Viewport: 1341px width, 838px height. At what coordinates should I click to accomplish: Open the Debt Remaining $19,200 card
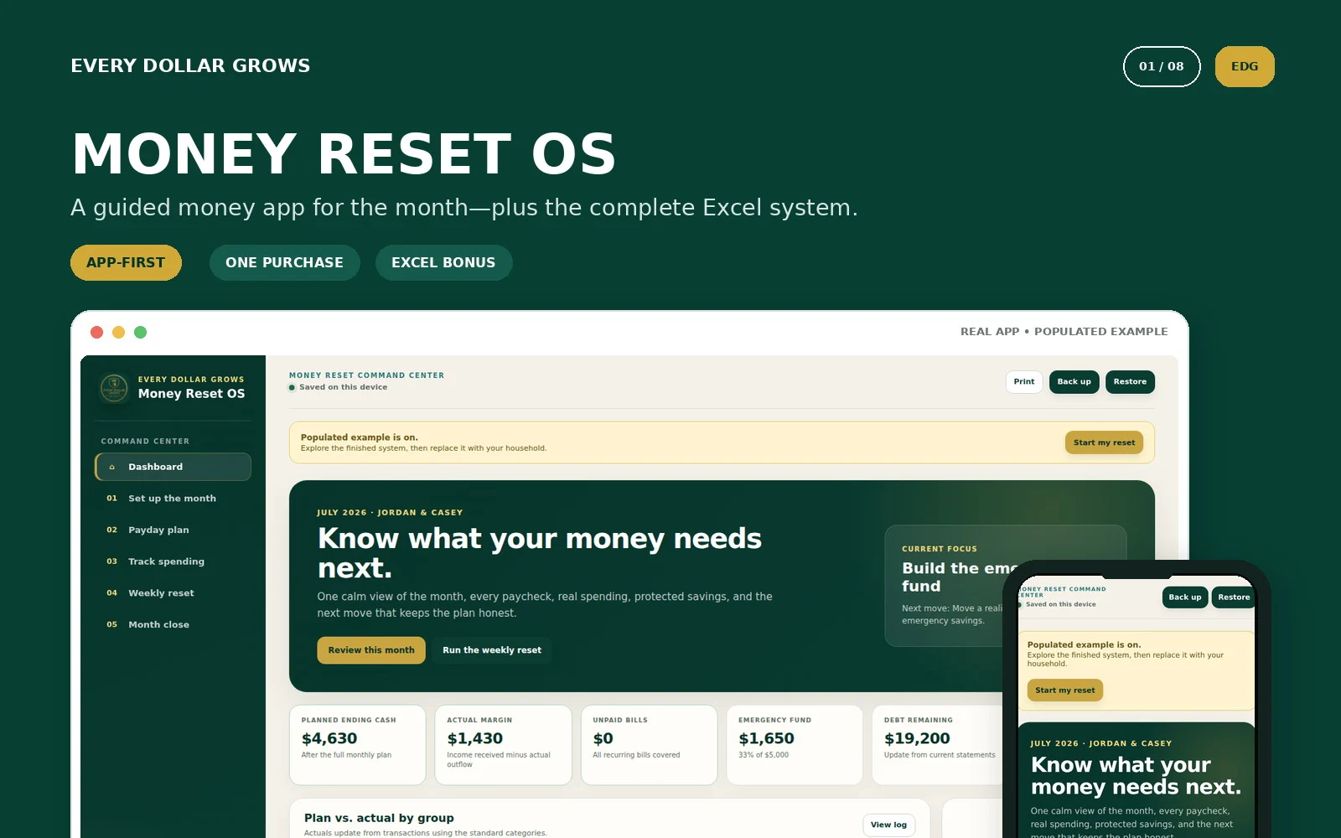pos(937,745)
